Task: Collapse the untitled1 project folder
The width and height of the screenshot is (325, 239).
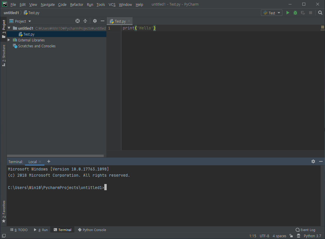Action: pos(9,28)
